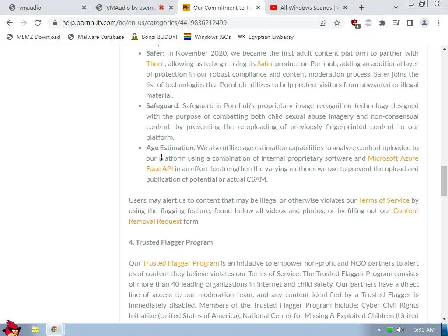Click the striped pink-blue extension icon

coord(368,23)
